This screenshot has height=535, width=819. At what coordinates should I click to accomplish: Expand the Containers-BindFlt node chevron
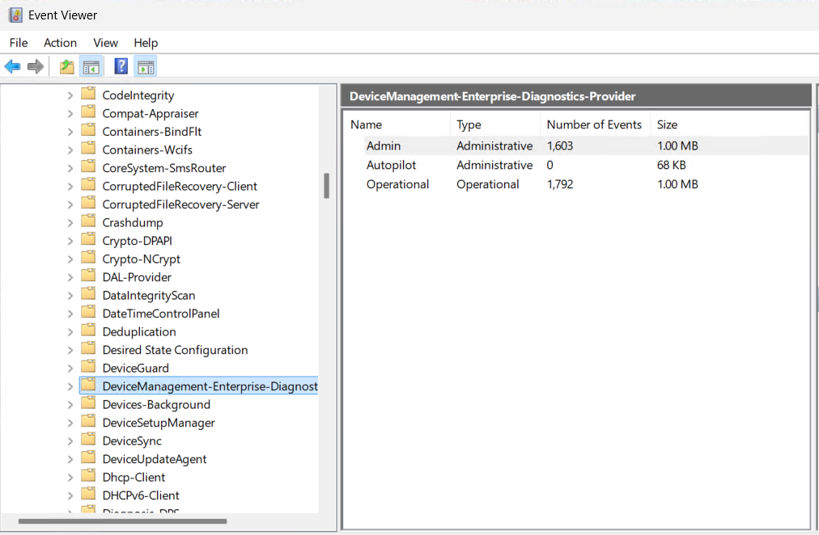click(x=70, y=132)
